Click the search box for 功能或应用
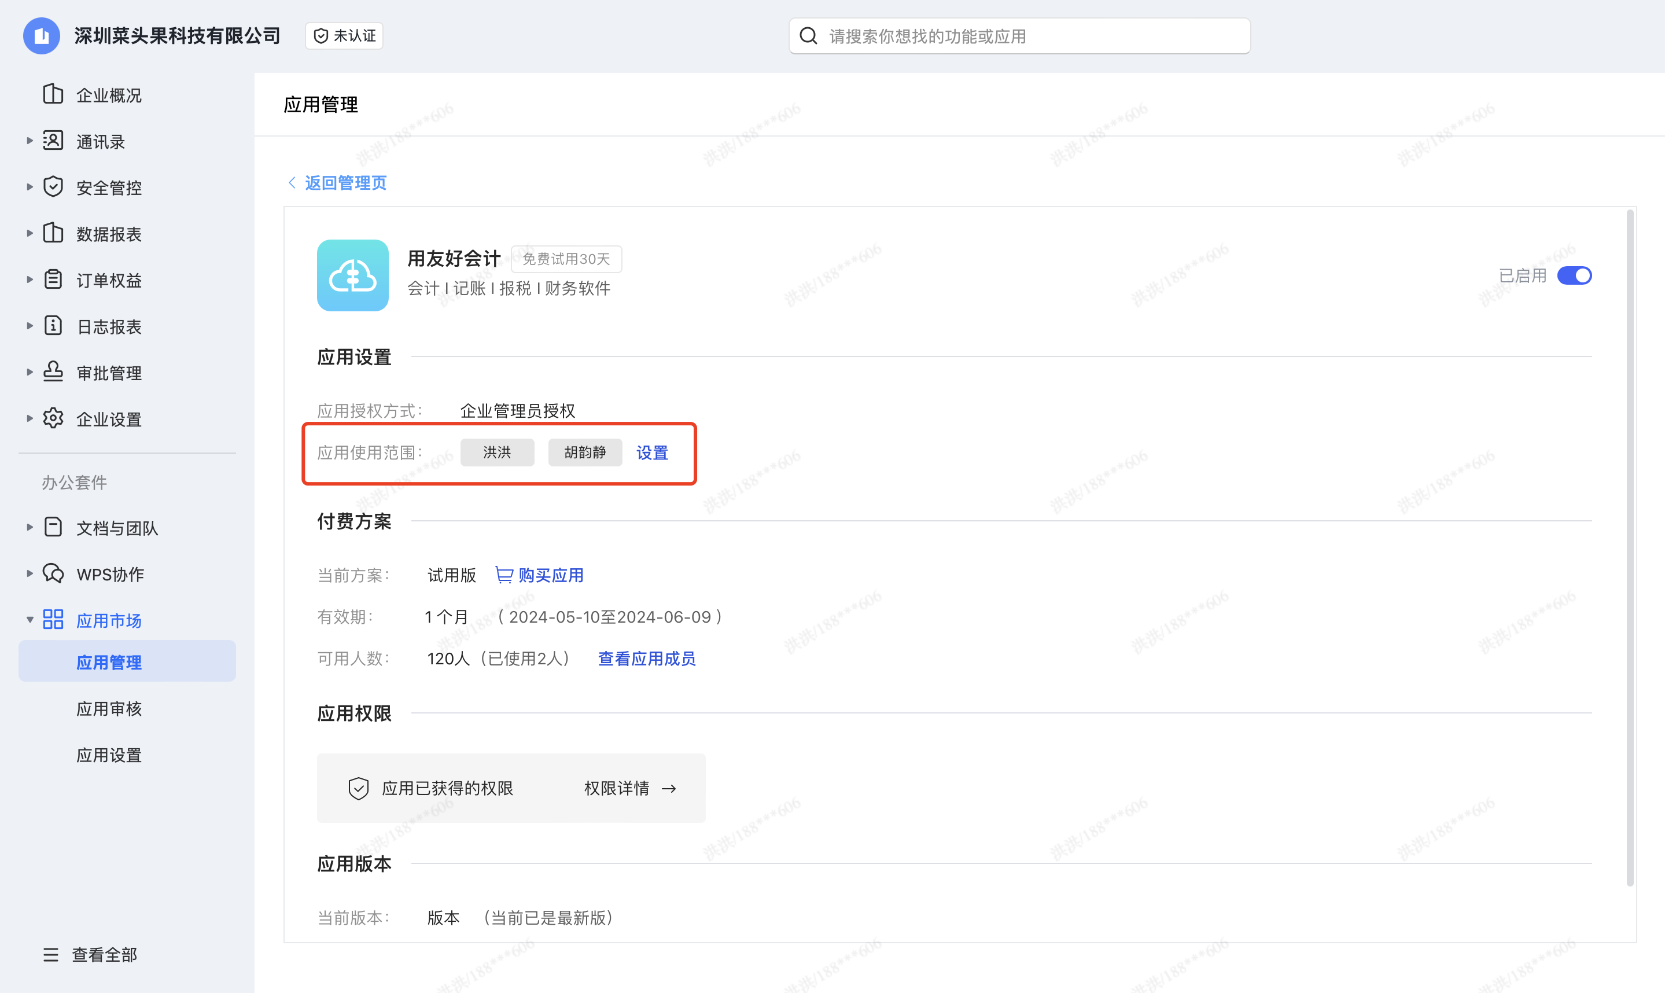1665x993 pixels. (x=1019, y=36)
